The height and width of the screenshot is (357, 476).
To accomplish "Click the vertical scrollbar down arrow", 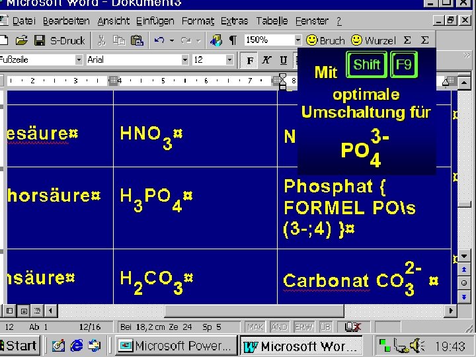I will pyautogui.click(x=464, y=256).
